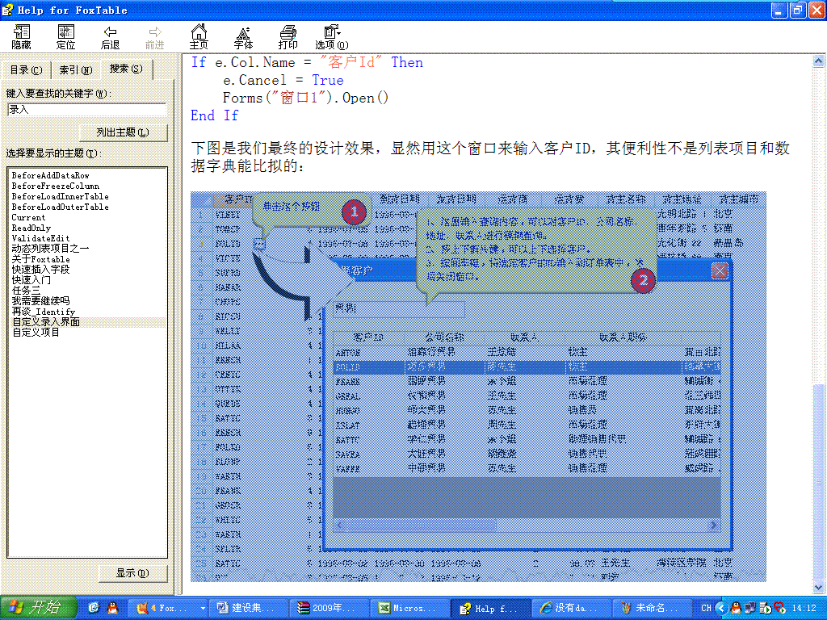Click the Help f... taskbar item
The width and height of the screenshot is (827, 620).
(490, 609)
